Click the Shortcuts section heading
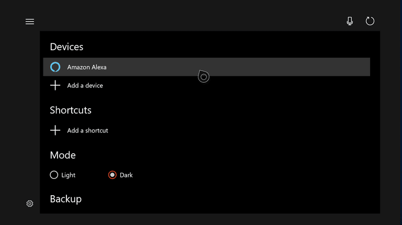Screen dimensions: 402x225 [x=71, y=110]
